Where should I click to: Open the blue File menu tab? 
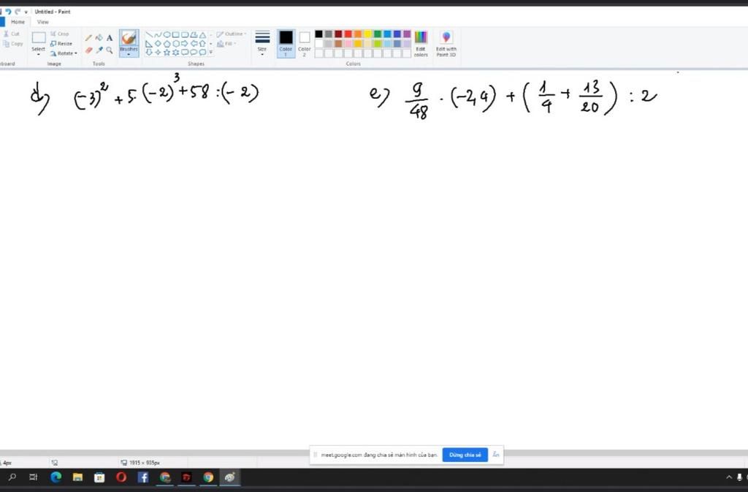click(x=2, y=22)
